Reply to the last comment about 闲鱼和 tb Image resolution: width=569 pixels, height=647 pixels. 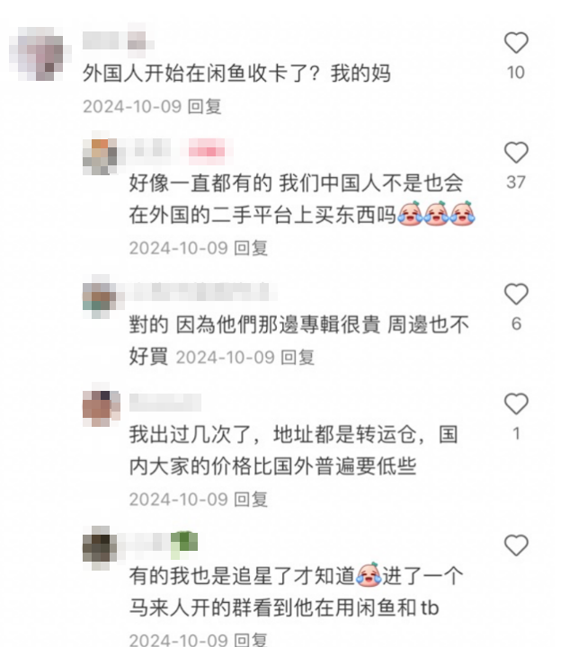(251, 640)
